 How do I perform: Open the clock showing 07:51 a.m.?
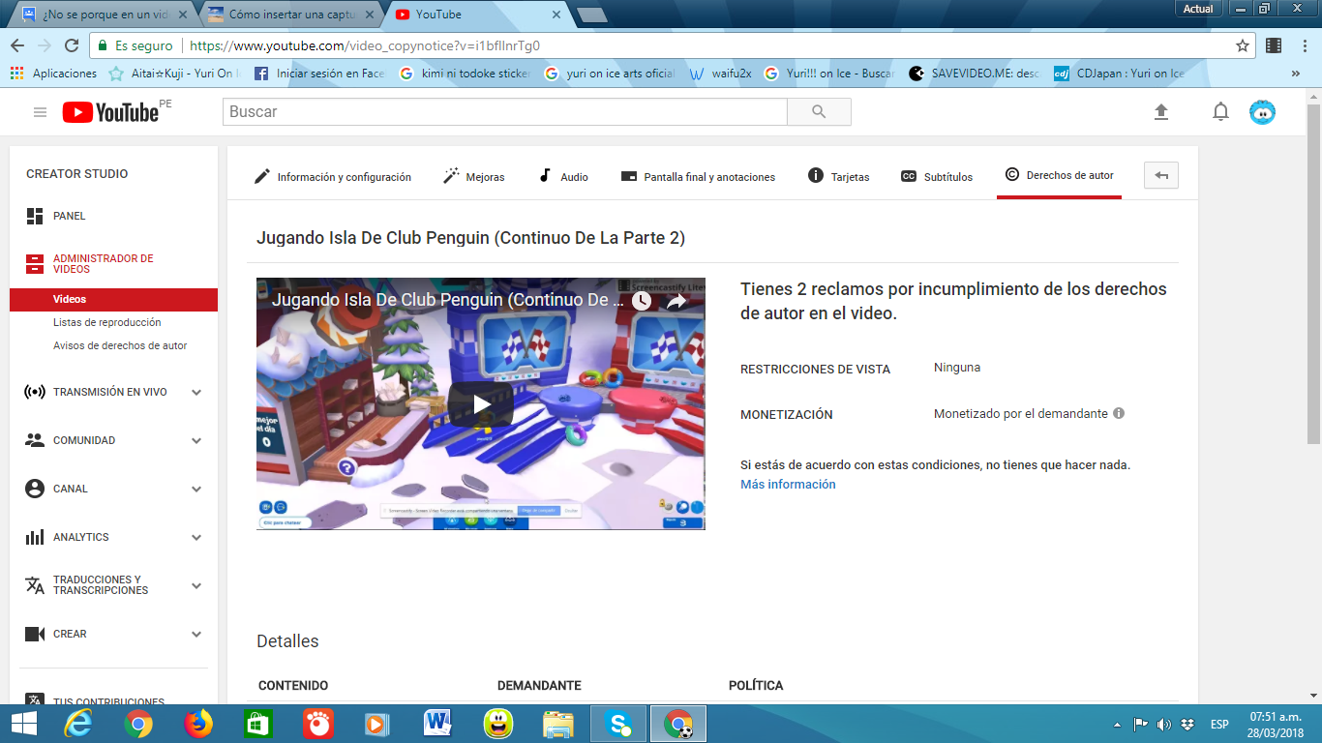tap(1275, 724)
